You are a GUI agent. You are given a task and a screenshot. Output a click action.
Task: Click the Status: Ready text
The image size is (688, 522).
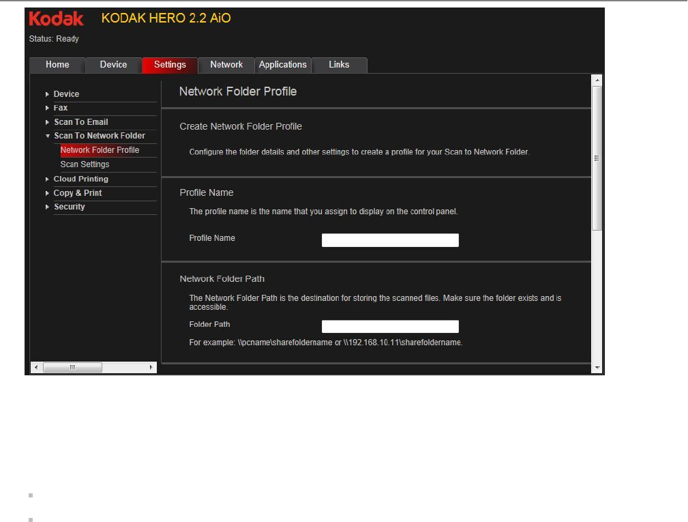point(54,39)
